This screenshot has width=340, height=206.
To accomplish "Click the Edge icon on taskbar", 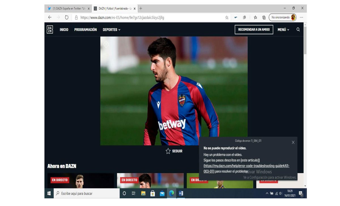I will (x=171, y=193).
